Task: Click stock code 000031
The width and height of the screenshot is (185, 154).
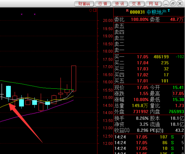Action: coord(137,12)
